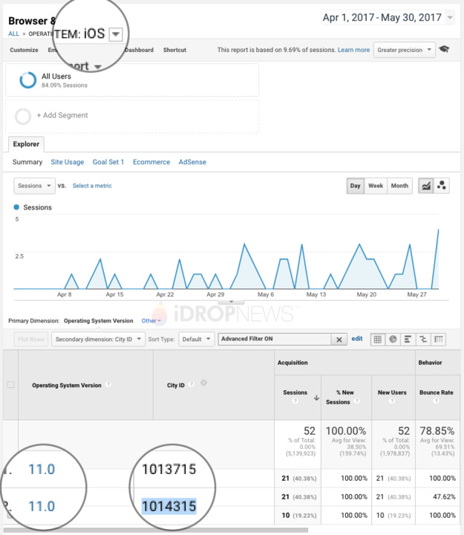Select the comparison view icon
The height and width of the screenshot is (535, 464).
point(423,339)
